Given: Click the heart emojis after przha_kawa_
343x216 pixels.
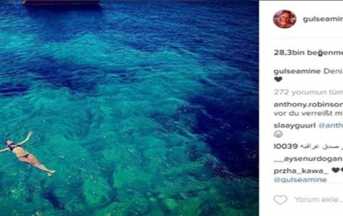Looking at the screenshot, I should pyautogui.click(x=337, y=170).
